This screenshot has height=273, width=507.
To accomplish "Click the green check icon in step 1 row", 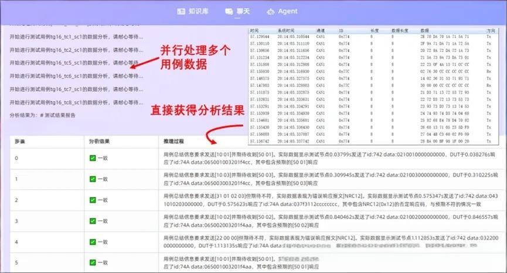I will click(93, 179).
